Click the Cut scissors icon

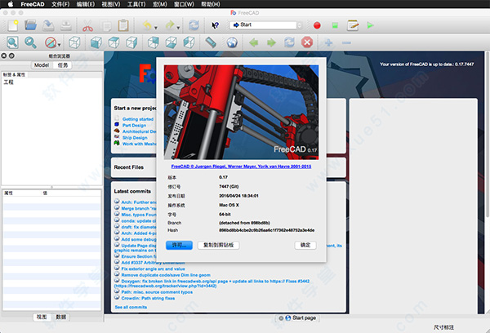point(88,25)
